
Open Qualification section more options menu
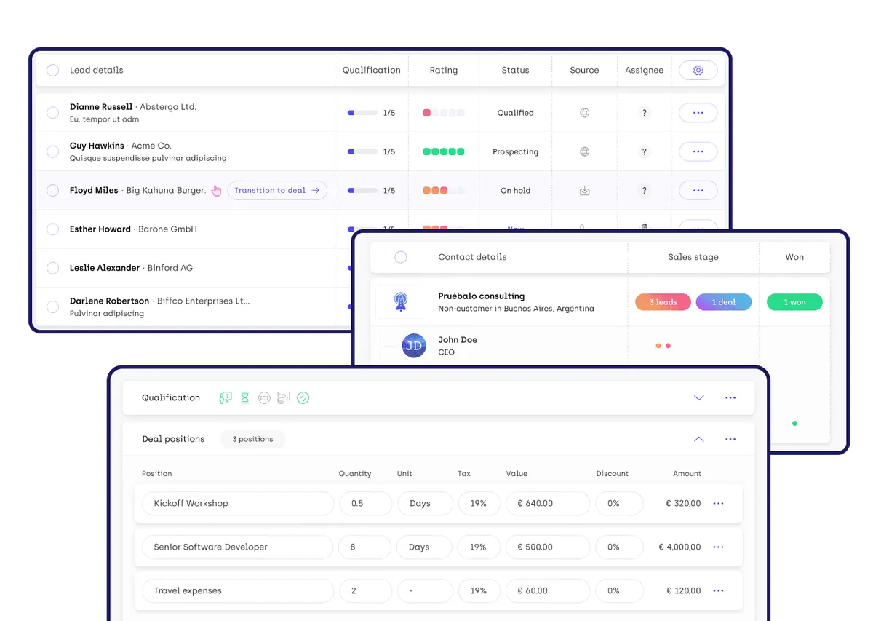coord(730,398)
